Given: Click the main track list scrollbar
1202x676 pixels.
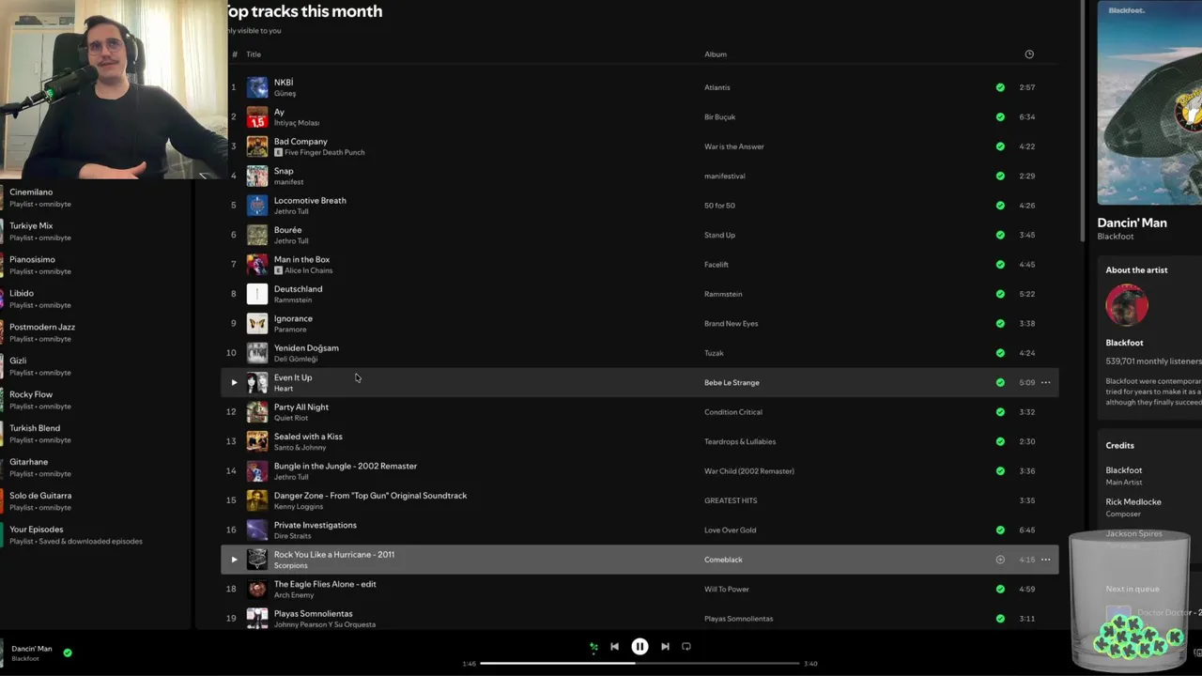Looking at the screenshot, I should (x=1084, y=122).
